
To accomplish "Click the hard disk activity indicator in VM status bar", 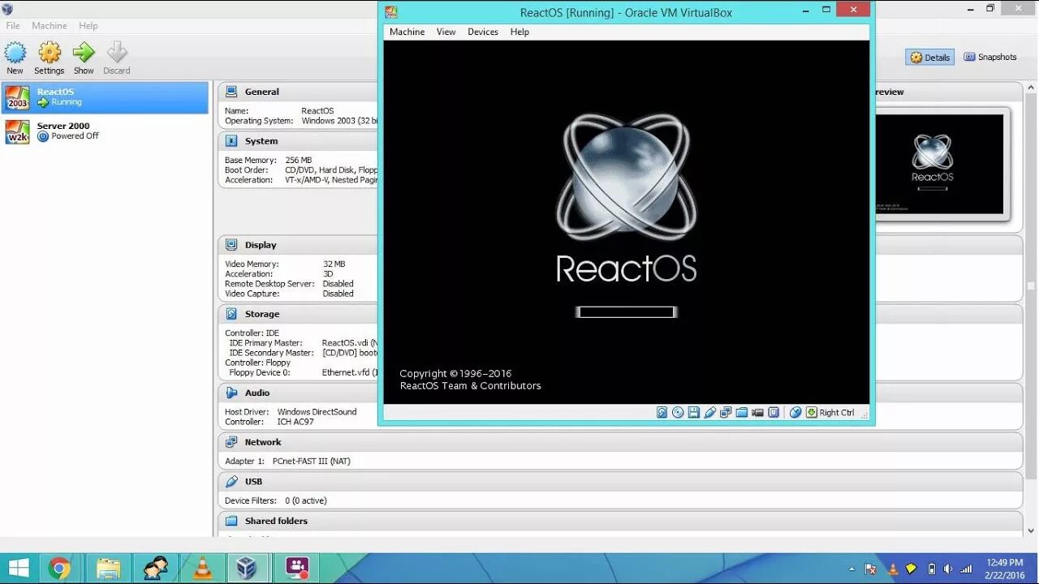I will tap(662, 412).
